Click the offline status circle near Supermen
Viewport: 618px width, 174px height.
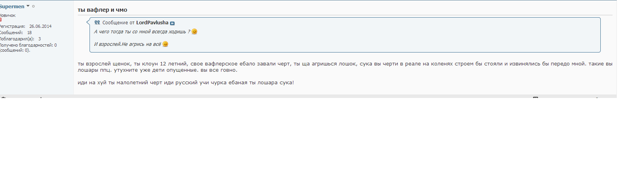pos(33,6)
